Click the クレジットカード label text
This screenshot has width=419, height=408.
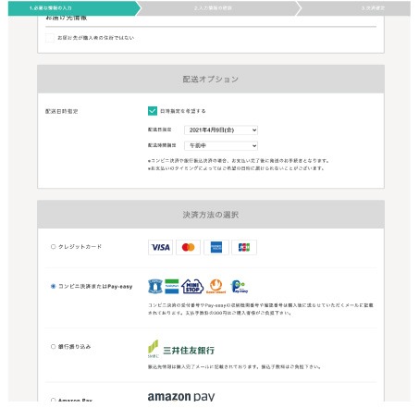(x=80, y=247)
